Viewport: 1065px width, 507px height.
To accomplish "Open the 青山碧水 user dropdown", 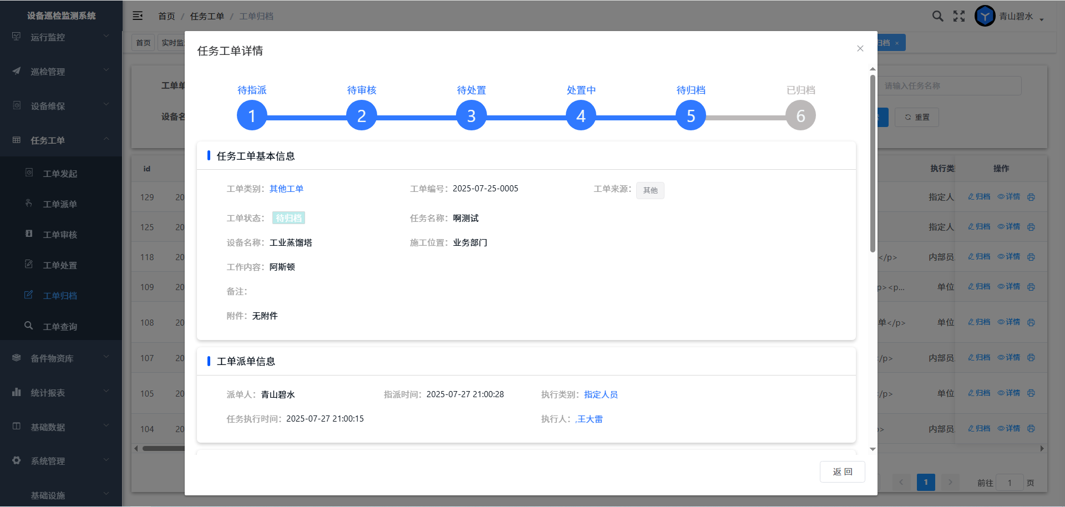I will coord(1021,17).
